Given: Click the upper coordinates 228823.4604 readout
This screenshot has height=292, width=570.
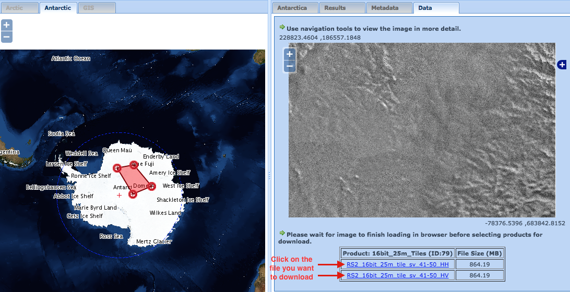Looking at the screenshot, I should (x=320, y=38).
